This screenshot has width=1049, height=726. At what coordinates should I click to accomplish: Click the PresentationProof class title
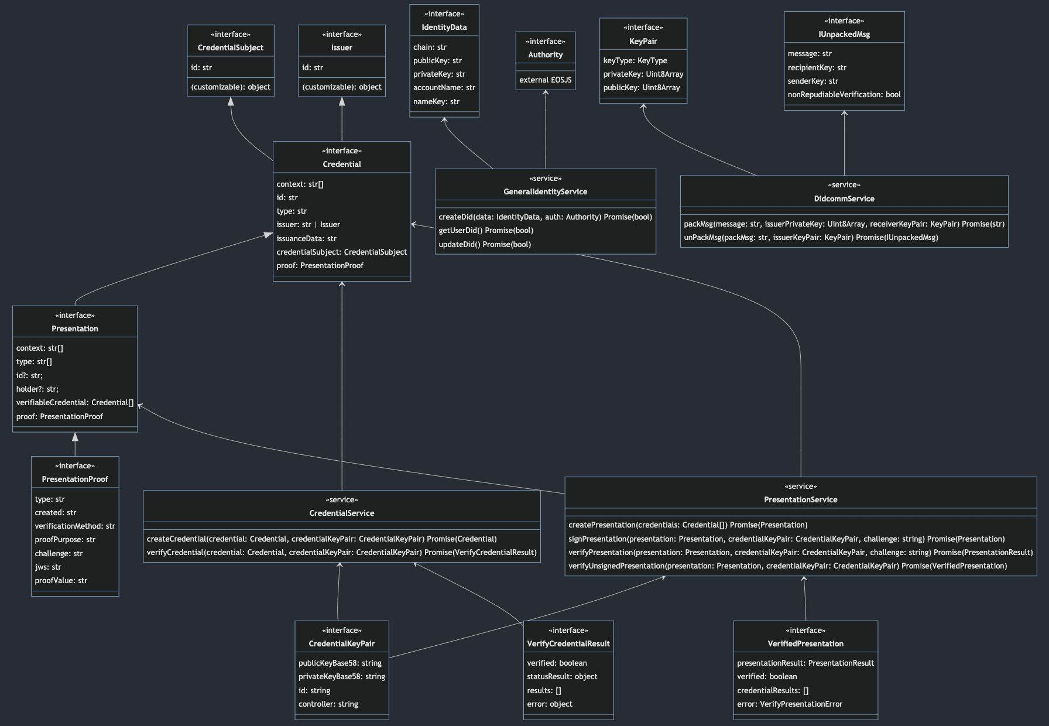pos(75,480)
